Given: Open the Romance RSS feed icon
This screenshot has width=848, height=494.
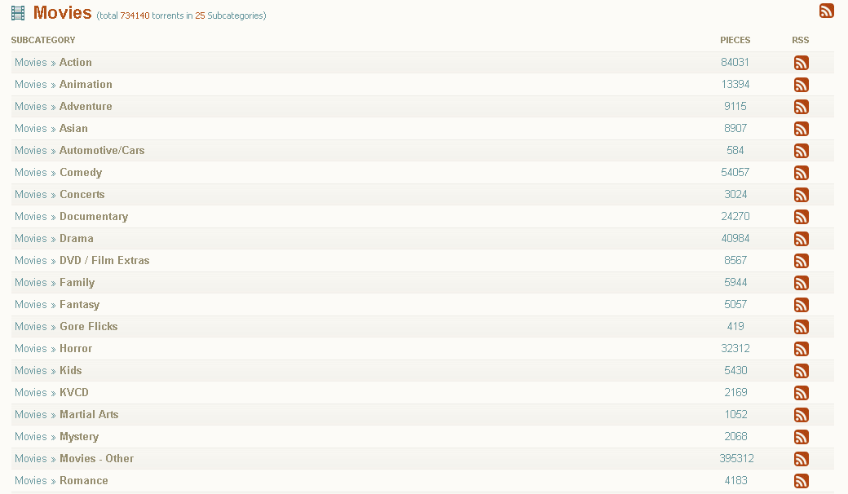Looking at the screenshot, I should point(801,481).
